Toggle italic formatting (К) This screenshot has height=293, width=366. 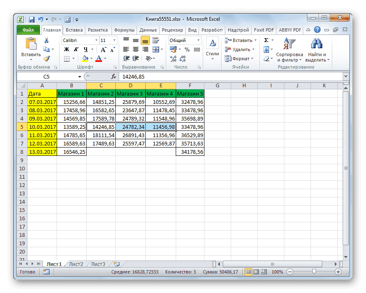(75, 49)
